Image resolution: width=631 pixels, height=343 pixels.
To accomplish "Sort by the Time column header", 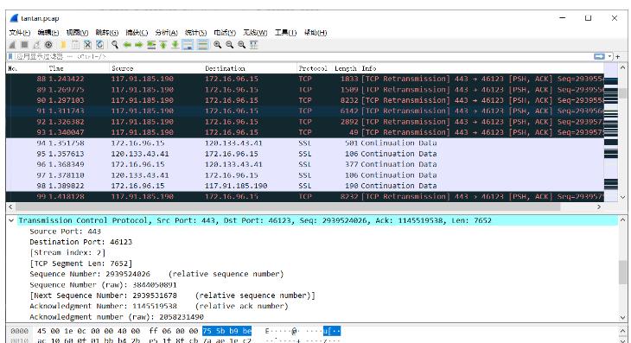I will pyautogui.click(x=78, y=68).
